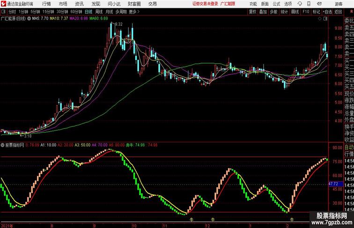Screen dimensions: 354x228
Task: Switch to the 周线 weekly tab
Action: coord(99,12)
